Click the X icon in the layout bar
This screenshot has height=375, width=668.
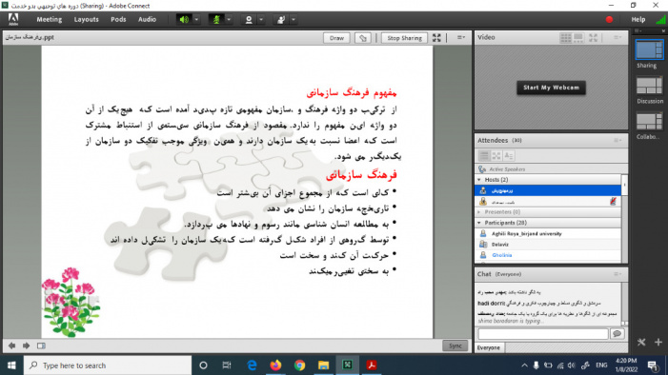tap(641, 342)
